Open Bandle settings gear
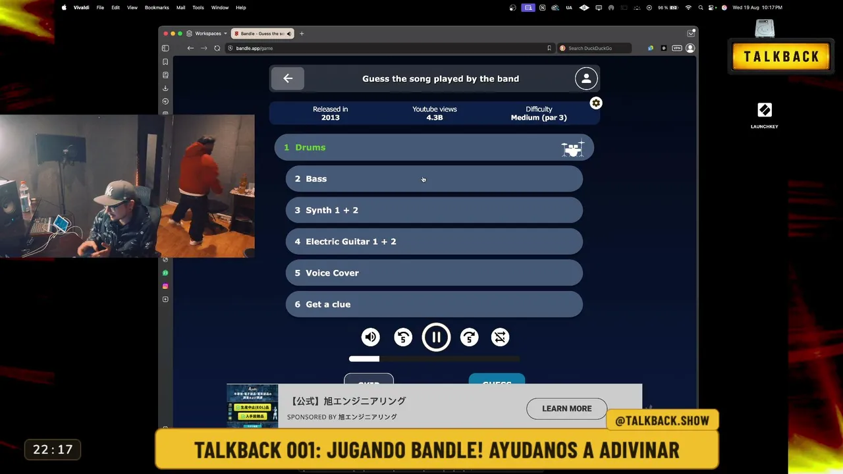 pyautogui.click(x=596, y=103)
